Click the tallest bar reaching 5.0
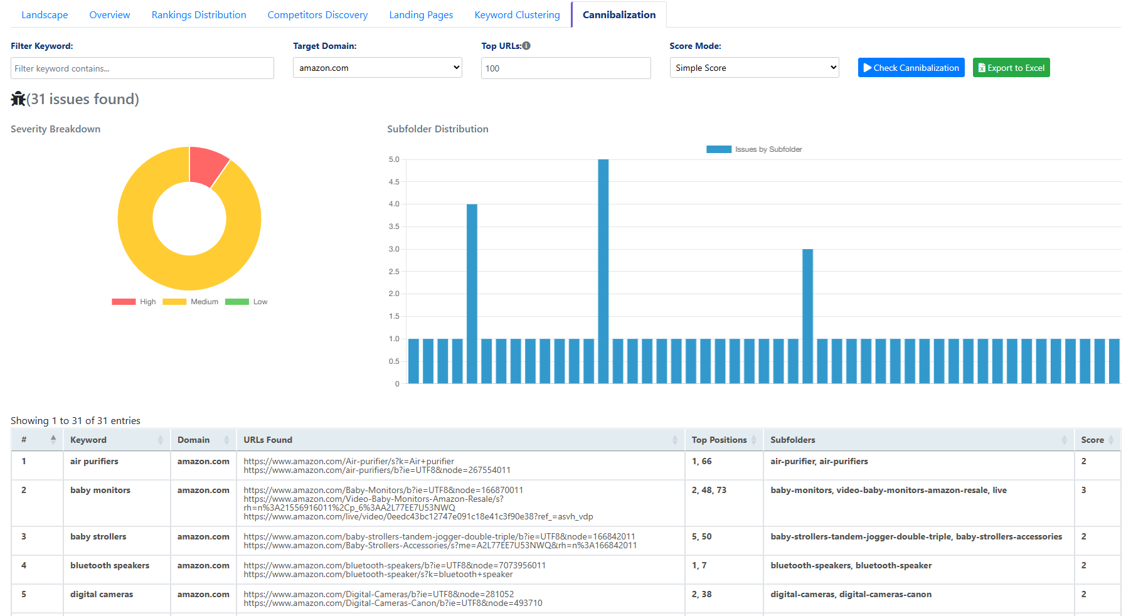The width and height of the screenshot is (1126, 616). [603, 271]
